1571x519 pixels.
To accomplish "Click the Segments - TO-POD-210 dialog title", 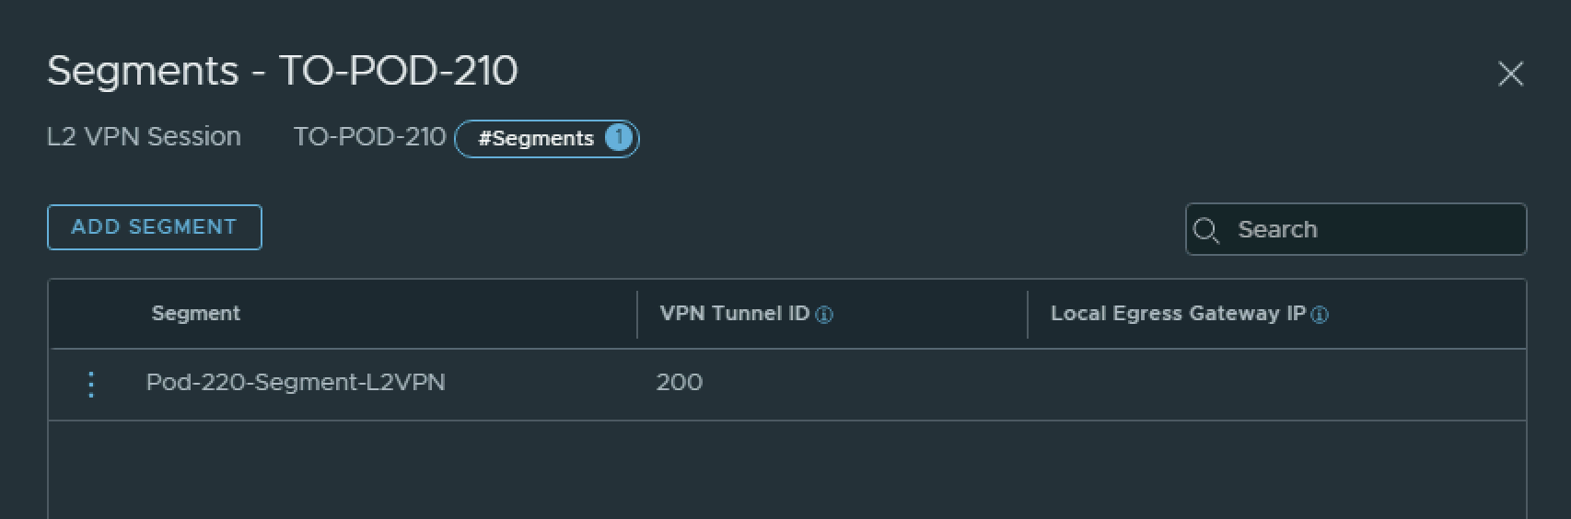I will [x=282, y=71].
